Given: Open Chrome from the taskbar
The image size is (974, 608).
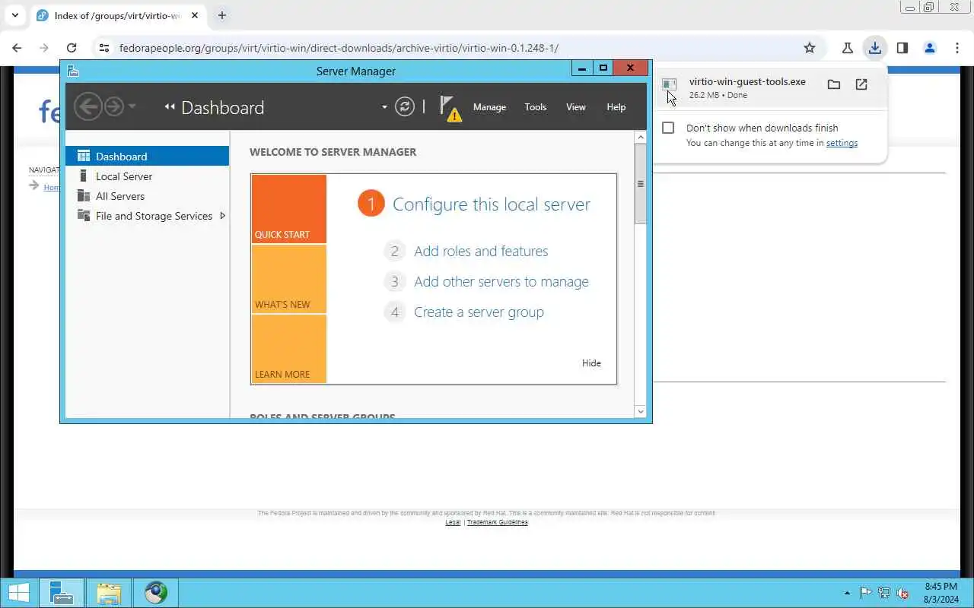Looking at the screenshot, I should pyautogui.click(x=156, y=593).
